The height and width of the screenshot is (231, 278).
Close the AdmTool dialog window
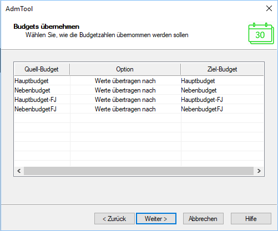(x=269, y=8)
